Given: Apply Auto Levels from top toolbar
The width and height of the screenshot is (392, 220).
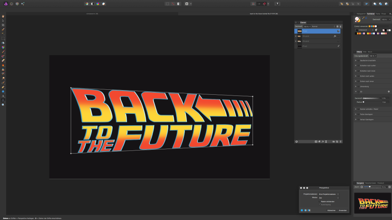Looking at the screenshot, I should coord(87,4).
